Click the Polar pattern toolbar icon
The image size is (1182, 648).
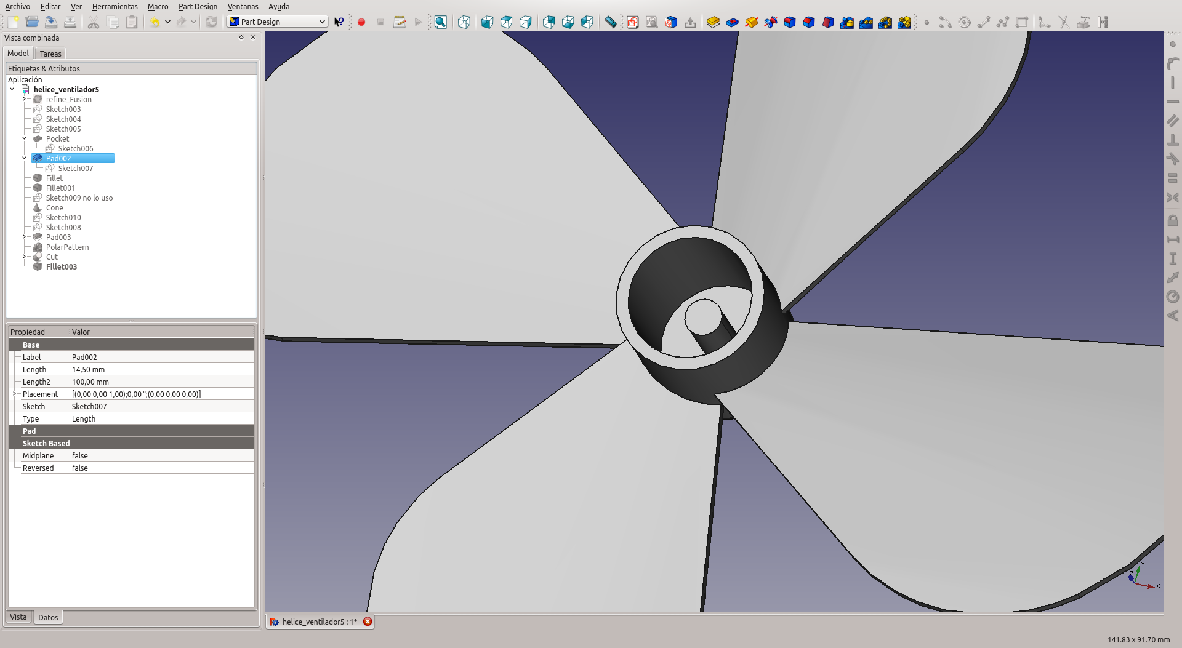(885, 22)
